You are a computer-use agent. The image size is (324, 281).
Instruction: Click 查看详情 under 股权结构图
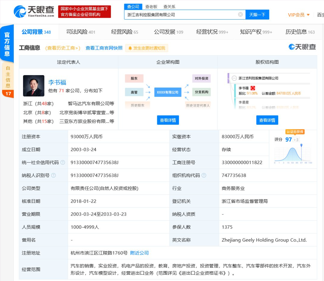tap(267, 120)
